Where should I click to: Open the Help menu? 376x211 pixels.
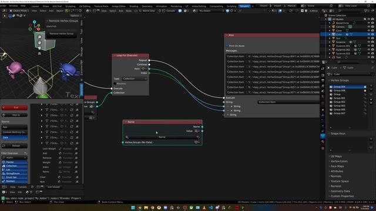23,6
